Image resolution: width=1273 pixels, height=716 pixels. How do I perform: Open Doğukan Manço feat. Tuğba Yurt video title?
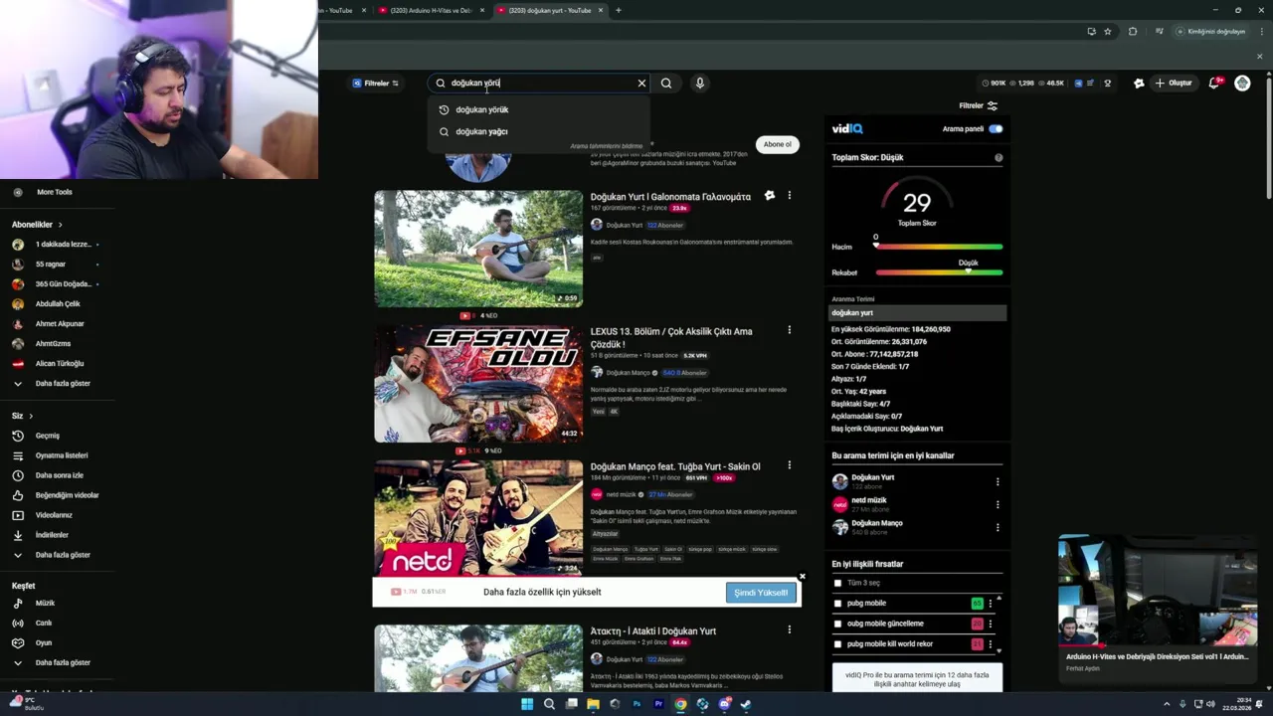675,466
